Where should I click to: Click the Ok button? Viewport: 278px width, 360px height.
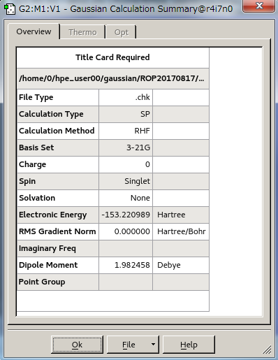[77, 345]
